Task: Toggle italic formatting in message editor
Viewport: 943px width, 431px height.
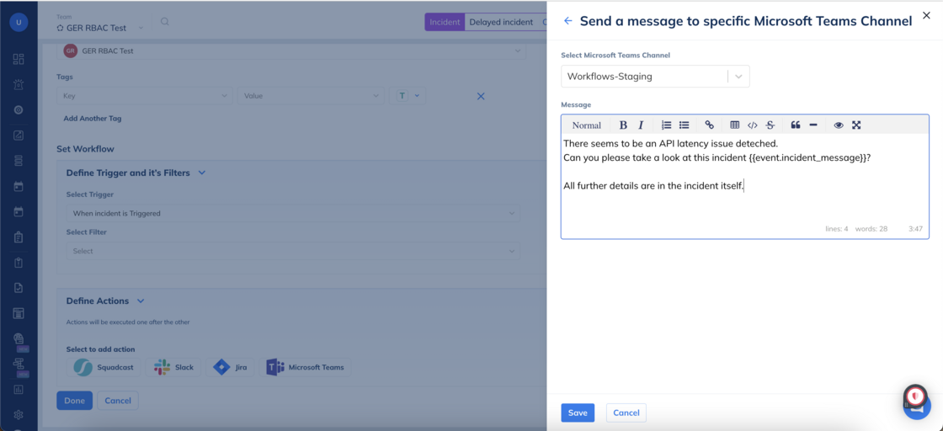Action: pyautogui.click(x=641, y=125)
